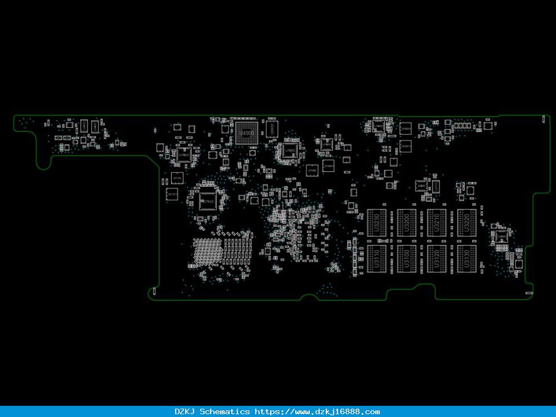556x417 pixels.
Task: Select the U3230 memory chip footprint
Action: coord(376,223)
